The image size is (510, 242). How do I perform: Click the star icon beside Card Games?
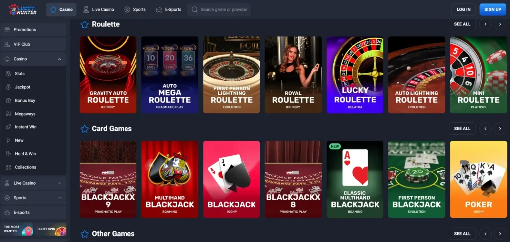[85, 129]
